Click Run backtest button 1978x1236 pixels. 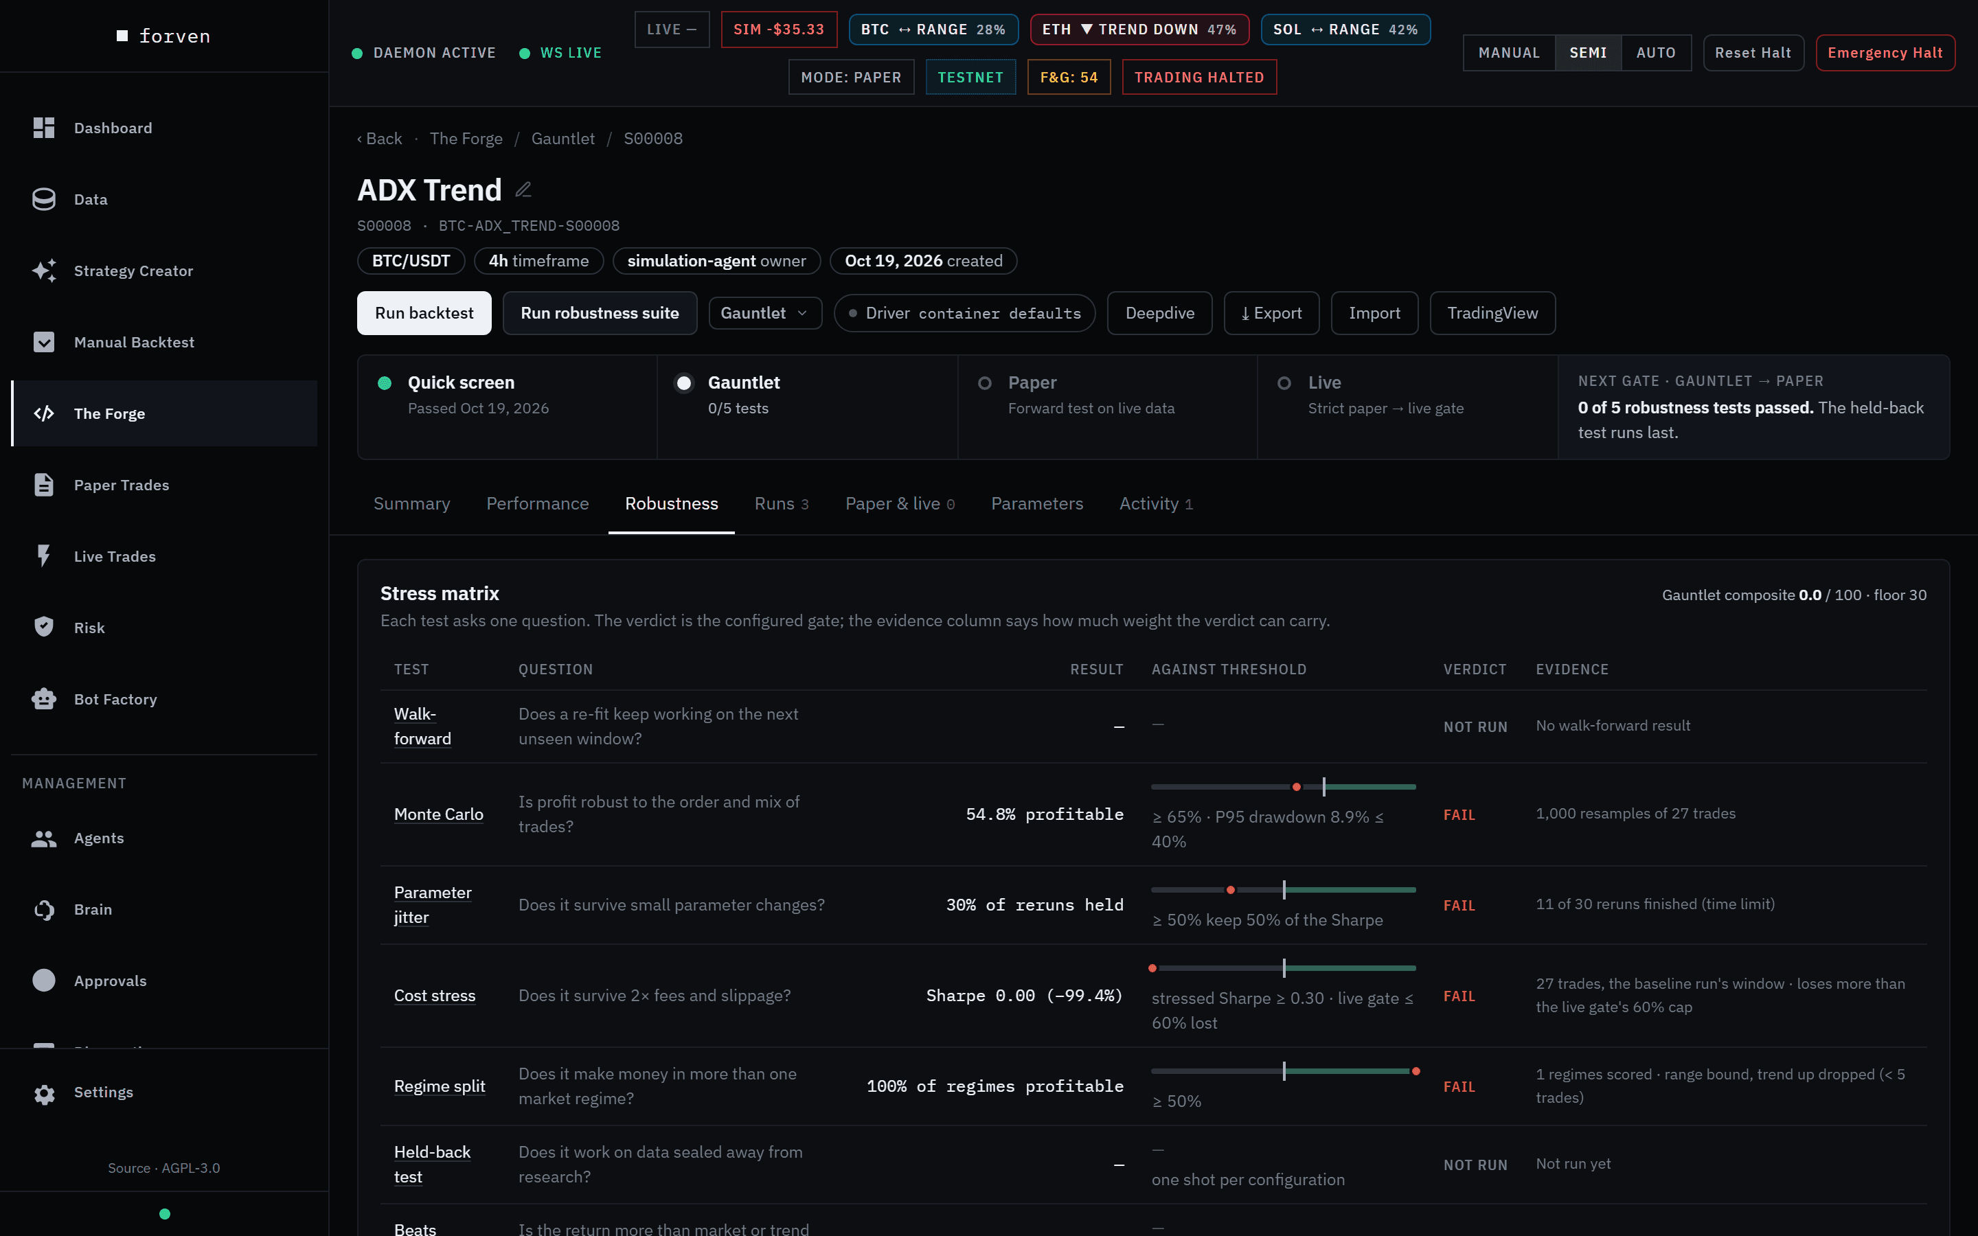[424, 313]
